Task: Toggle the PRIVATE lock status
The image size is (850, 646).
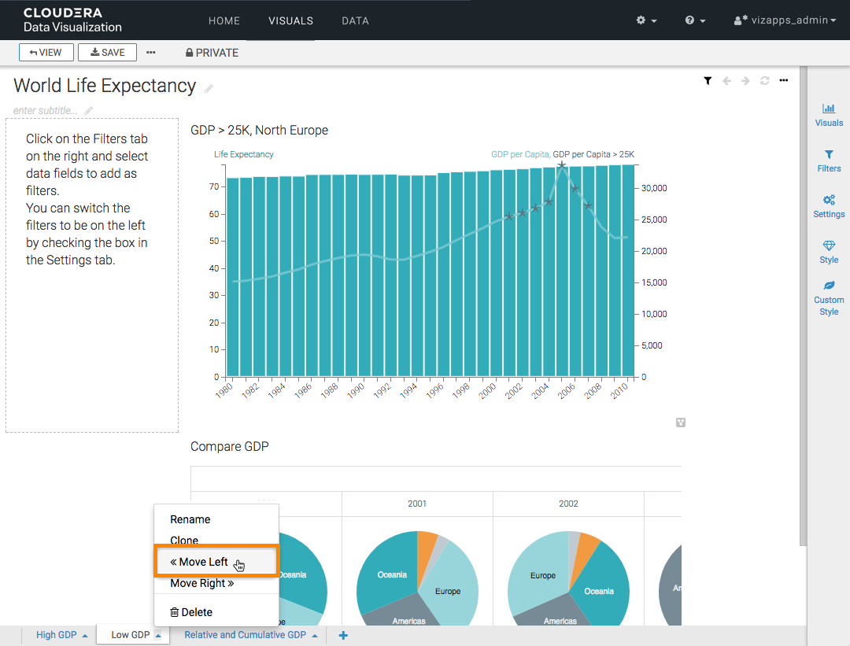Action: (x=212, y=53)
